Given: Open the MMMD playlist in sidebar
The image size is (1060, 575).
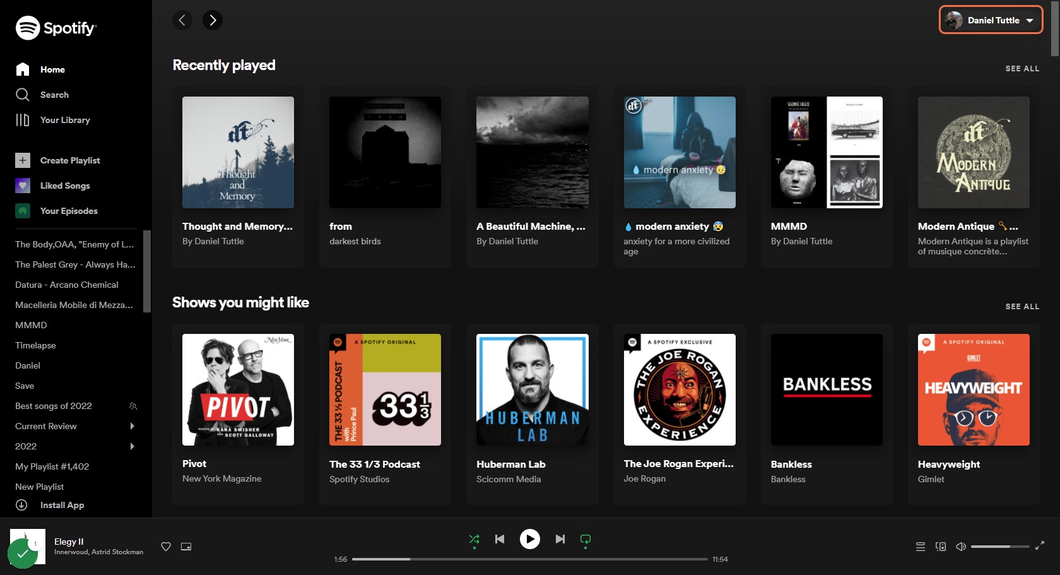Looking at the screenshot, I should tap(31, 325).
